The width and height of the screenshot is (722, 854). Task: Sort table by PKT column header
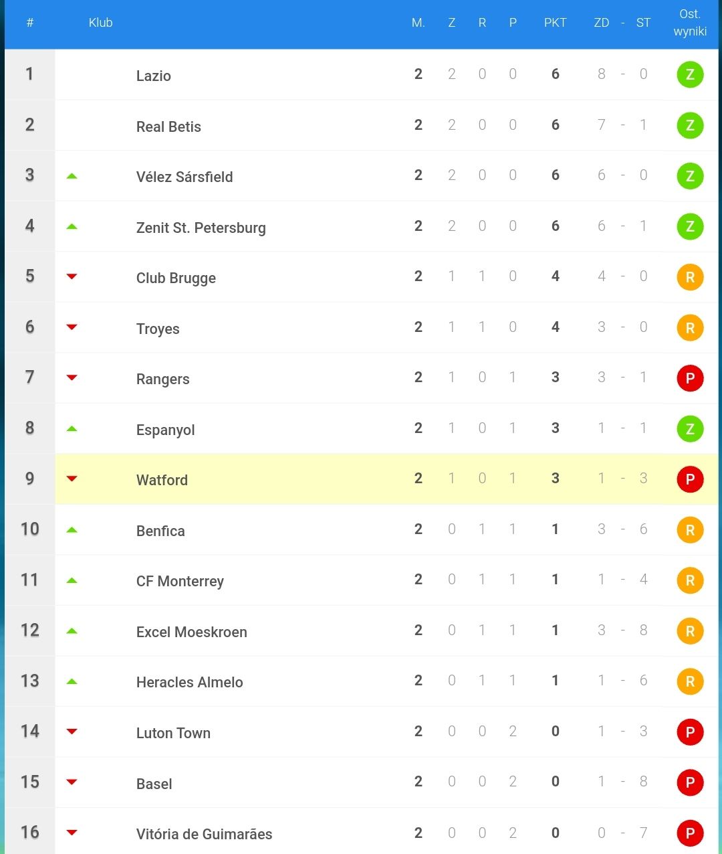point(555,23)
